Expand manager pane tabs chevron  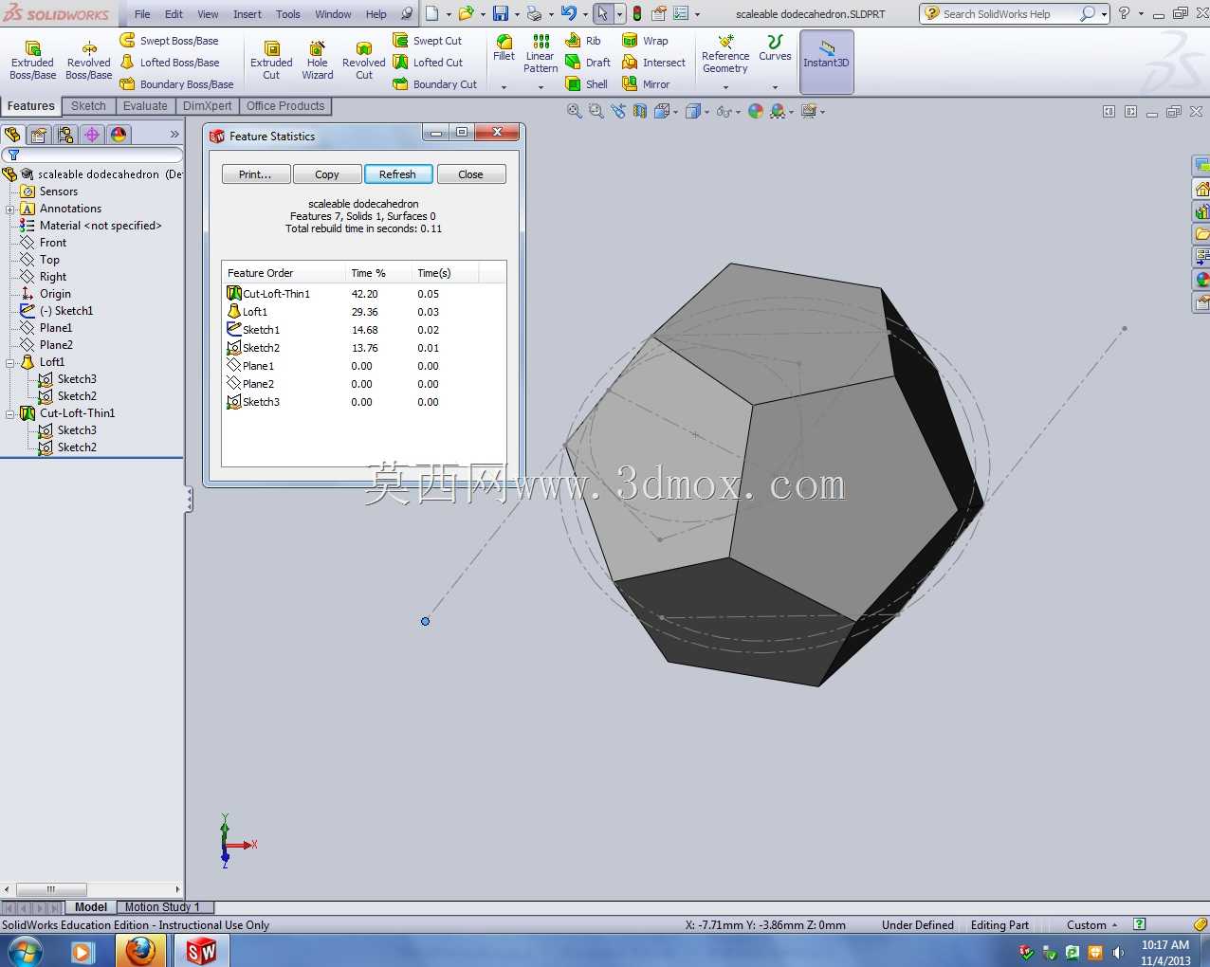(174, 135)
